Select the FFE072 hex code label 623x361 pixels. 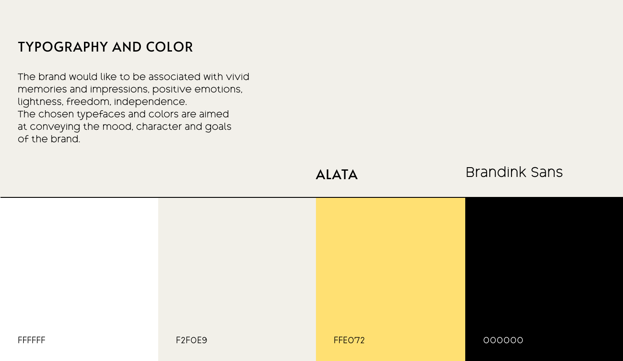coord(349,341)
